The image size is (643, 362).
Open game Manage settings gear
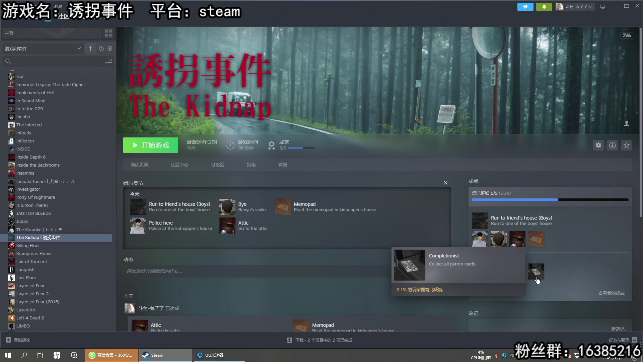pos(598,145)
